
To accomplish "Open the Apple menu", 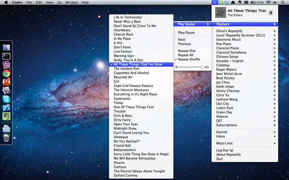I will [x=6, y=3].
